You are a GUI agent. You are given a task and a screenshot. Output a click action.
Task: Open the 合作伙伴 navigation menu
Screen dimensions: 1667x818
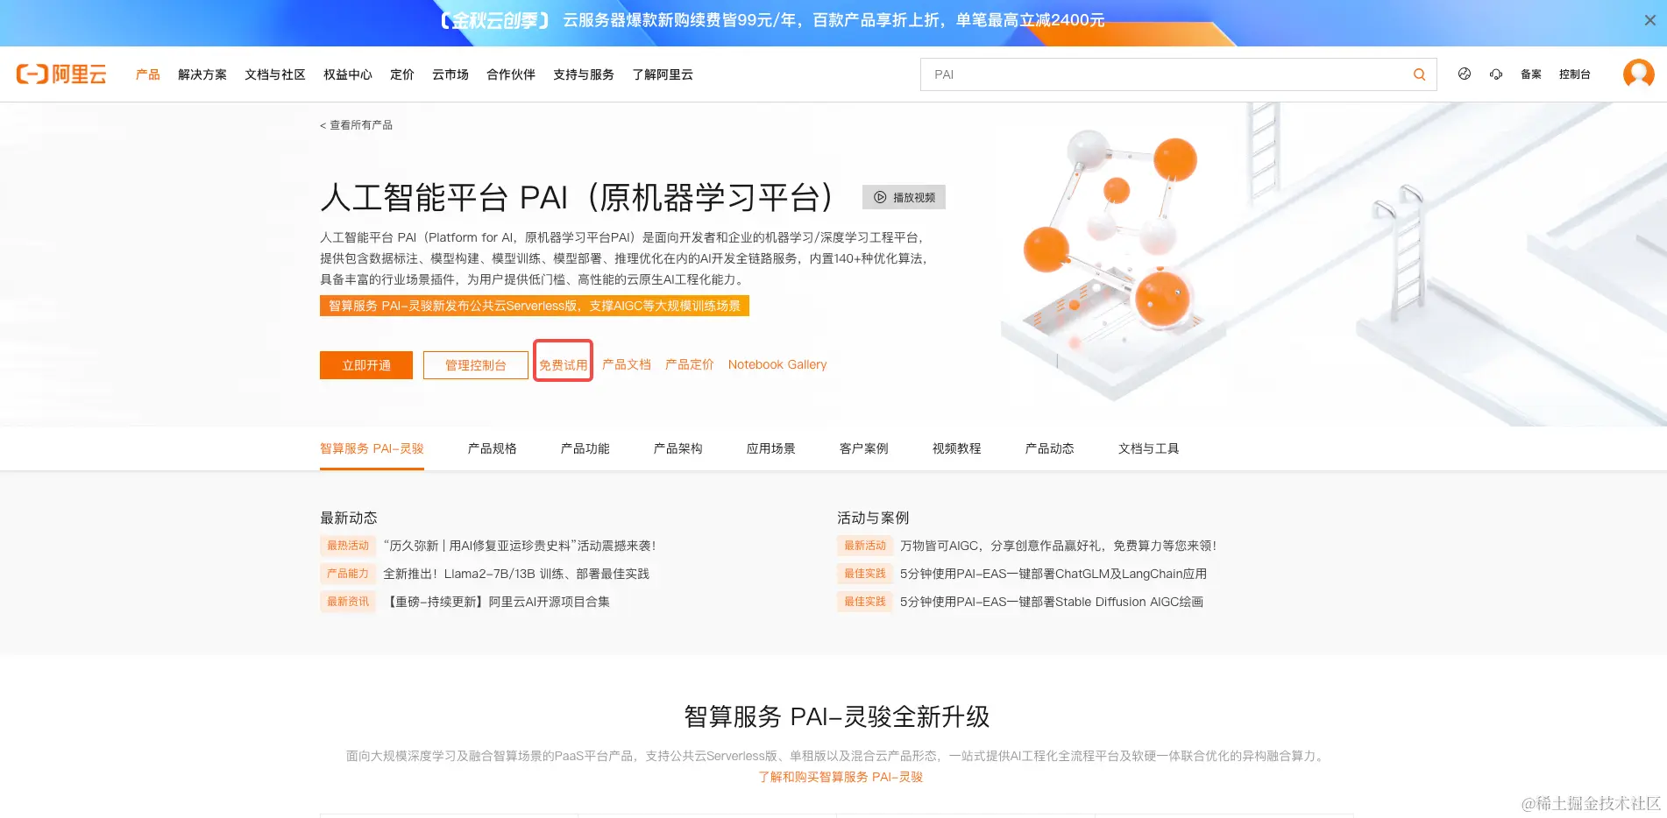pyautogui.click(x=511, y=74)
